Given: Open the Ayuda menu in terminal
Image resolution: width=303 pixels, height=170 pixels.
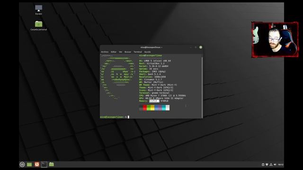Looking at the screenshot, I should click(147, 52).
